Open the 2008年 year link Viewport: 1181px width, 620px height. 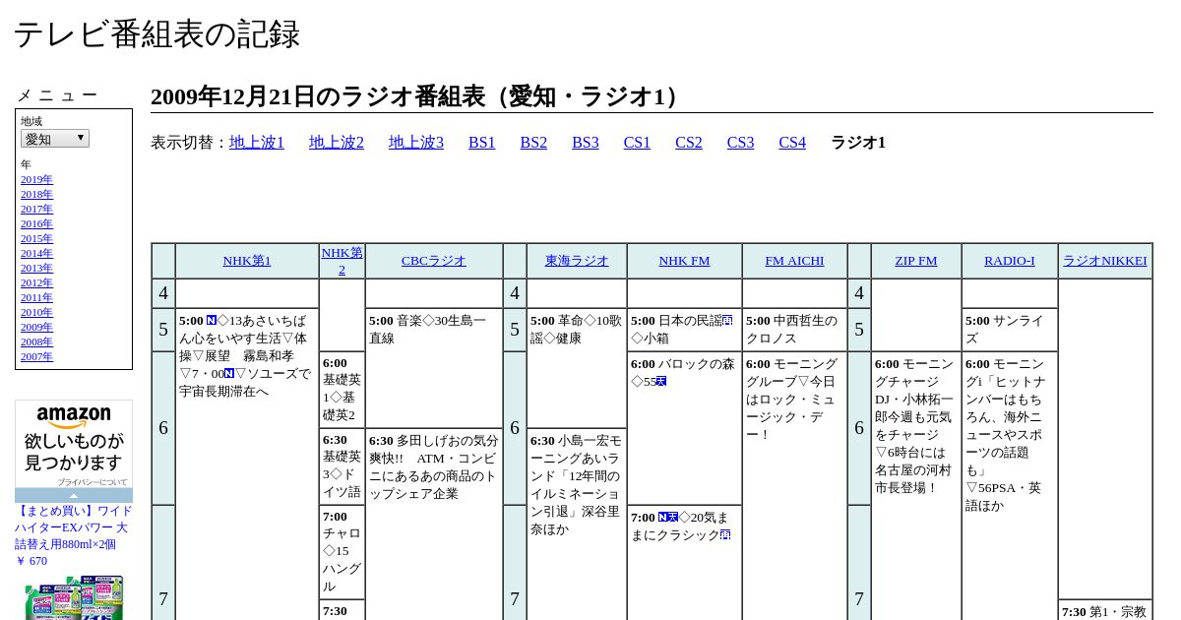36,342
